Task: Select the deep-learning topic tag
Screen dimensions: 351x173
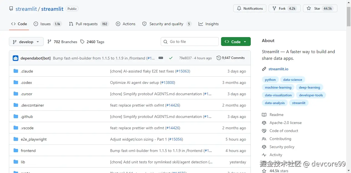Action: tap(309, 87)
